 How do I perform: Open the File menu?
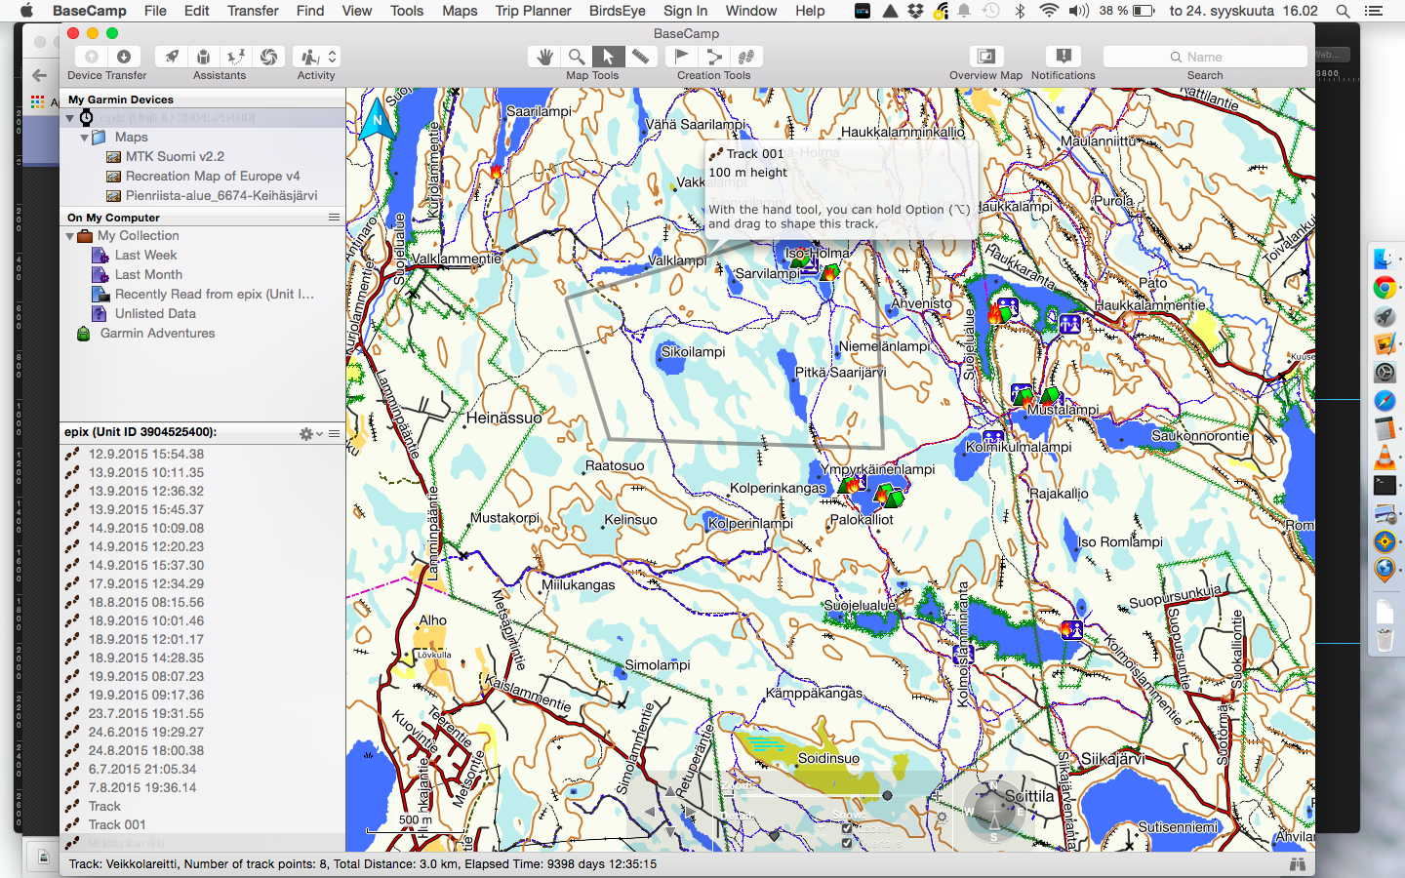(155, 11)
